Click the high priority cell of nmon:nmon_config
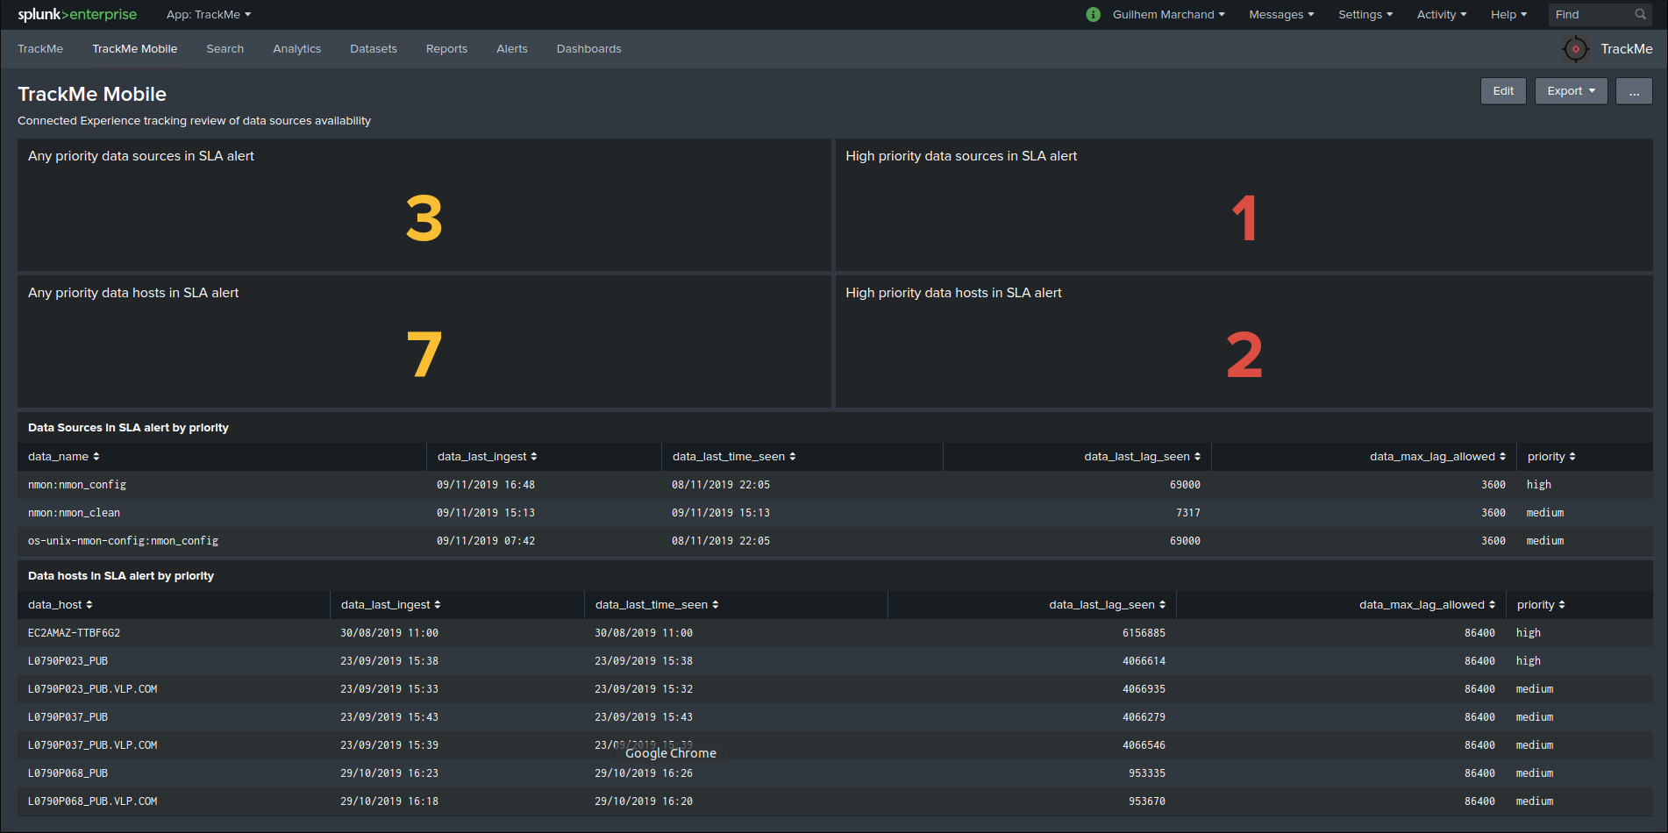This screenshot has height=833, width=1668. [x=1539, y=485]
